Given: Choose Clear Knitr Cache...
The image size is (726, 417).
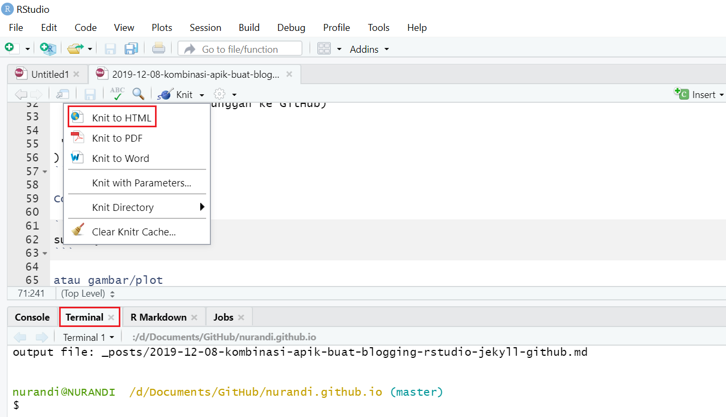Looking at the screenshot, I should coord(134,232).
